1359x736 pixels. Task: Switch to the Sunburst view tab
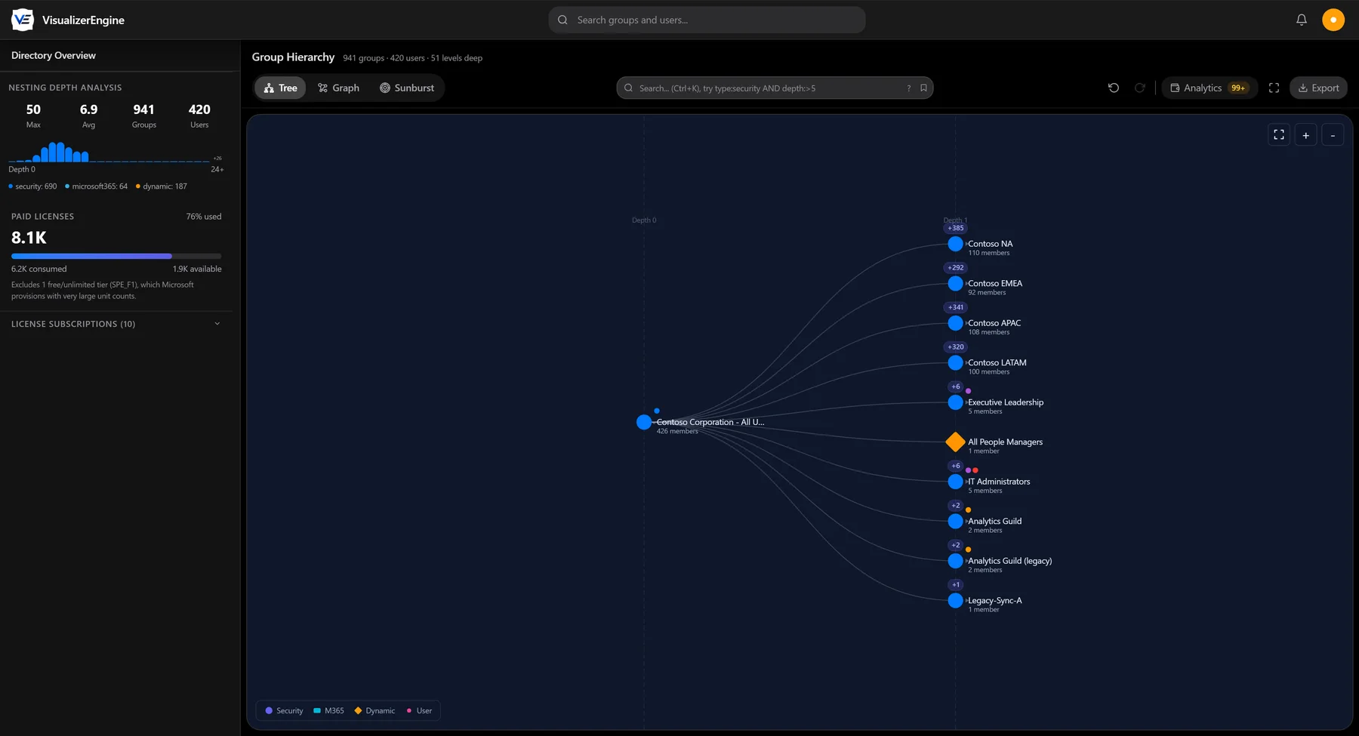[407, 88]
